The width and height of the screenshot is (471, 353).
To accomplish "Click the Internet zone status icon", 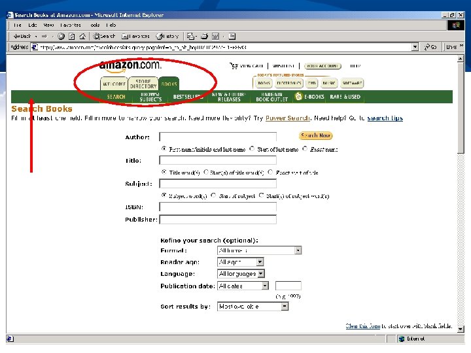I will [x=401, y=339].
